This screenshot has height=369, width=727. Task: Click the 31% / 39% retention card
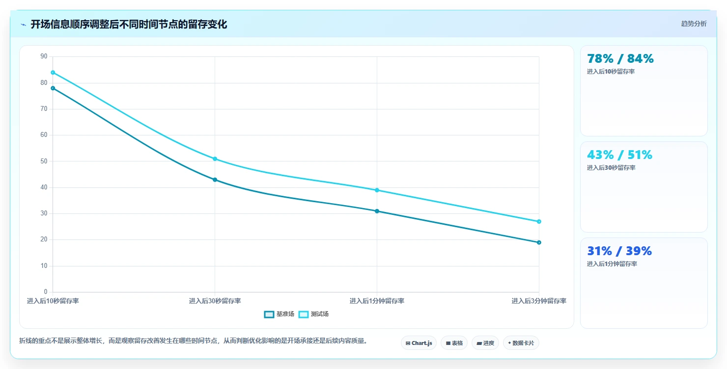(644, 283)
